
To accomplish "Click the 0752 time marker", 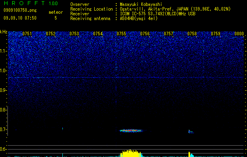I will (51, 34).
